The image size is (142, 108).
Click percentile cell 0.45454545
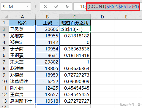(x=75, y=88)
